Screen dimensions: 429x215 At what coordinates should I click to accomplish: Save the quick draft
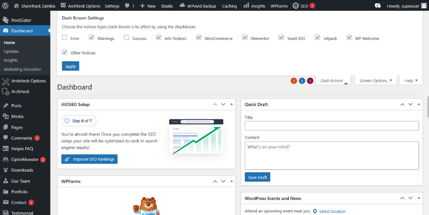pos(257,177)
